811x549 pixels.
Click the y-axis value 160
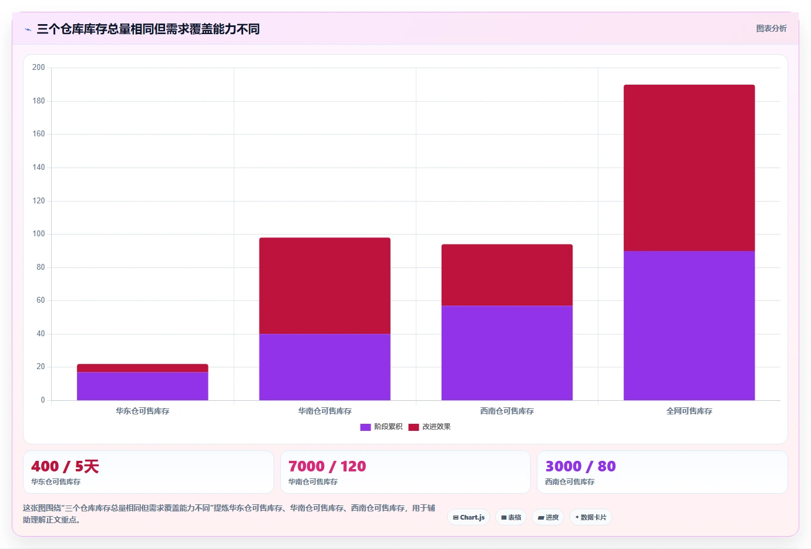39,134
